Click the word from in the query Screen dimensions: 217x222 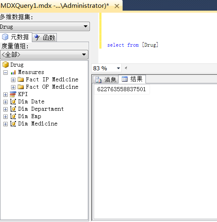click(133, 45)
